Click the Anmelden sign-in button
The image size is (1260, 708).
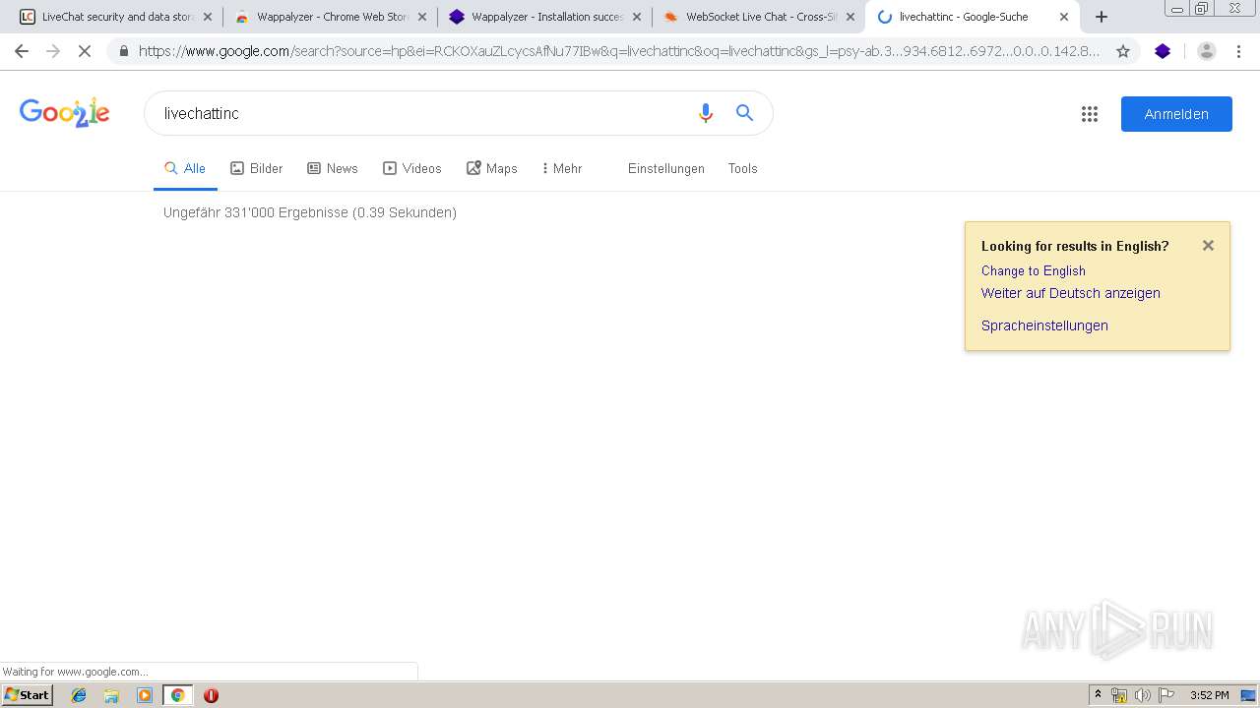point(1176,114)
